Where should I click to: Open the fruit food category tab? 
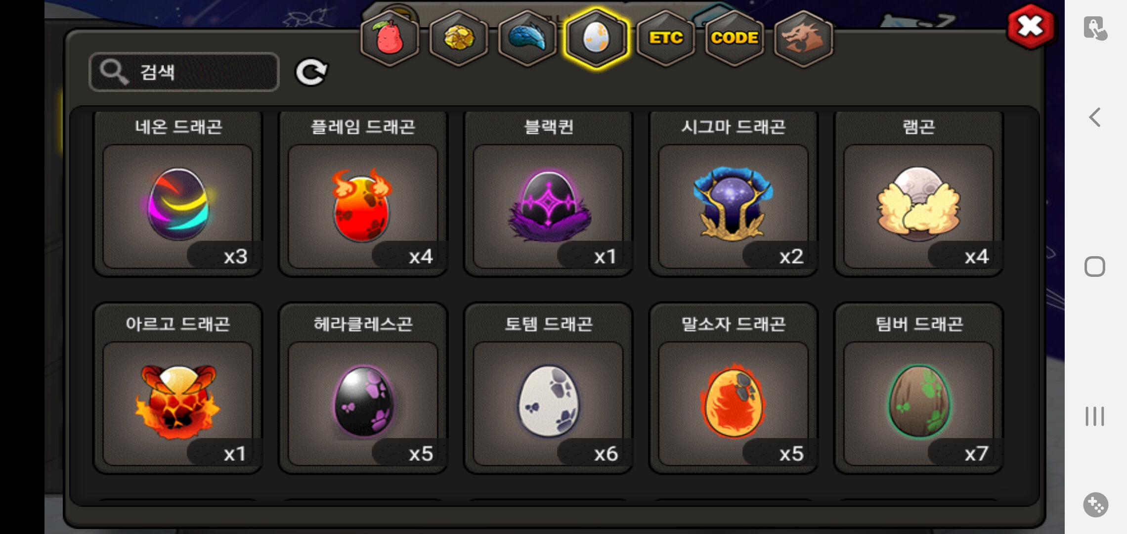(390, 39)
